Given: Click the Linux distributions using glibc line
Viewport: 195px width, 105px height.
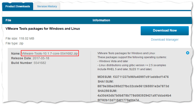Looking at the screenshot, I should click(x=132, y=65).
